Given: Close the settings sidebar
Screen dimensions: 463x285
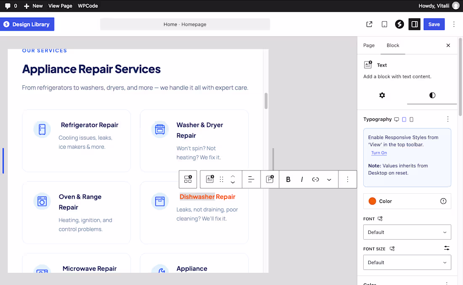Looking at the screenshot, I should click(448, 45).
